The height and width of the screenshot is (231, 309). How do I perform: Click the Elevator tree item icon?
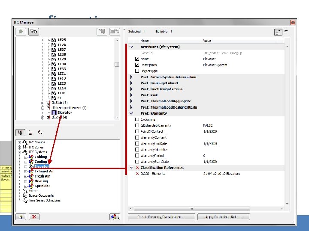[54, 113]
